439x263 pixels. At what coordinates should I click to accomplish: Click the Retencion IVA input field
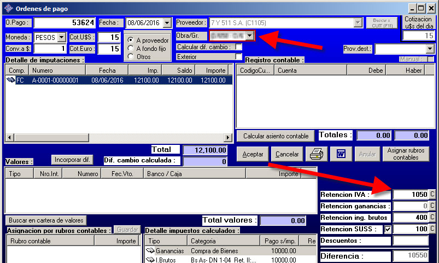click(x=409, y=195)
